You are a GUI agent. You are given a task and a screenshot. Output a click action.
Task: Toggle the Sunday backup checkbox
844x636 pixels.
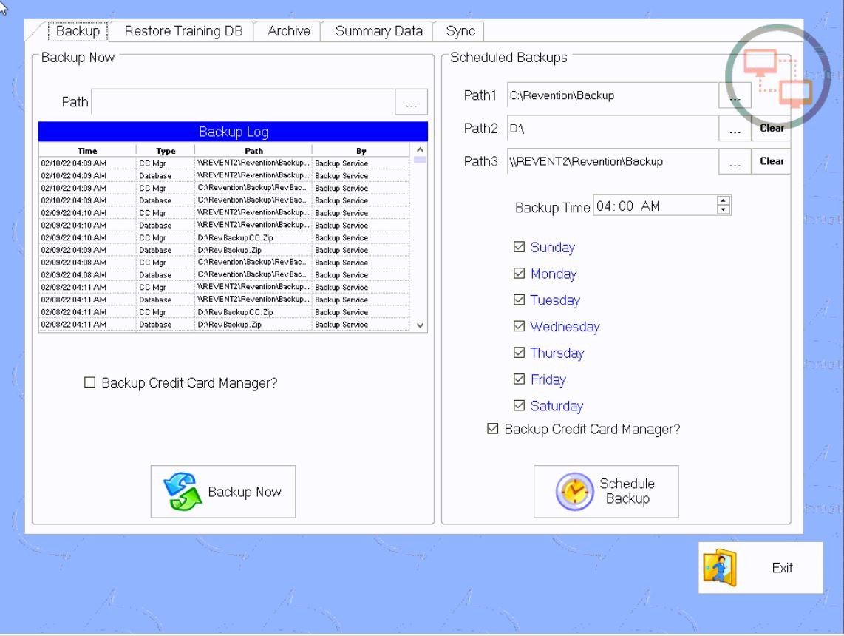pyautogui.click(x=519, y=247)
